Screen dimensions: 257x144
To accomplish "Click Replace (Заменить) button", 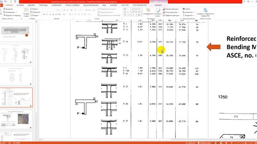I will click(x=189, y=12).
